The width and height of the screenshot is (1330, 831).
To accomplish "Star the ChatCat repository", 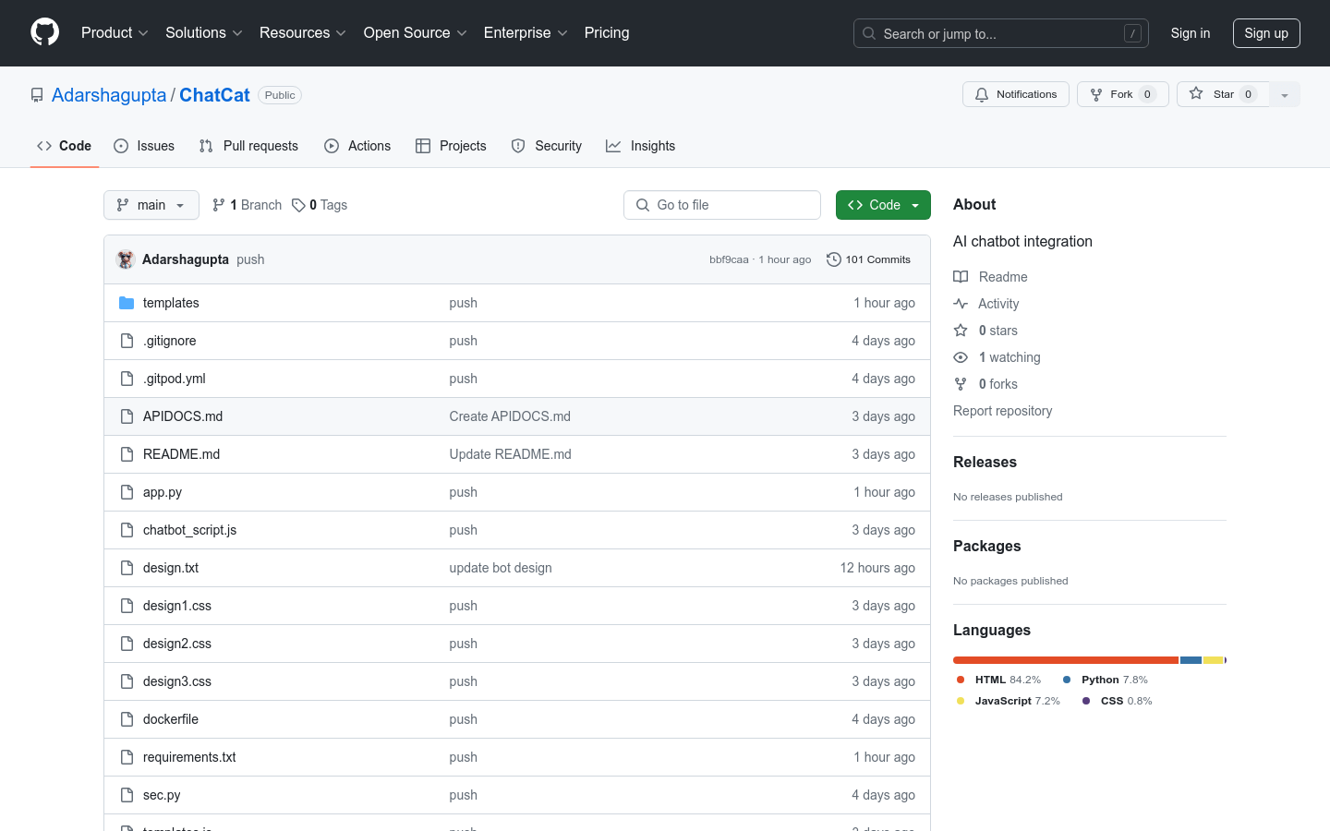I will click(1223, 94).
